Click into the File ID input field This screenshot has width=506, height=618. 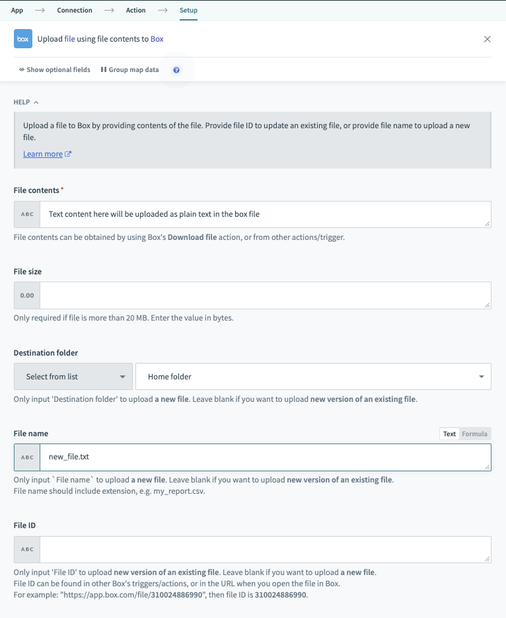(x=264, y=549)
